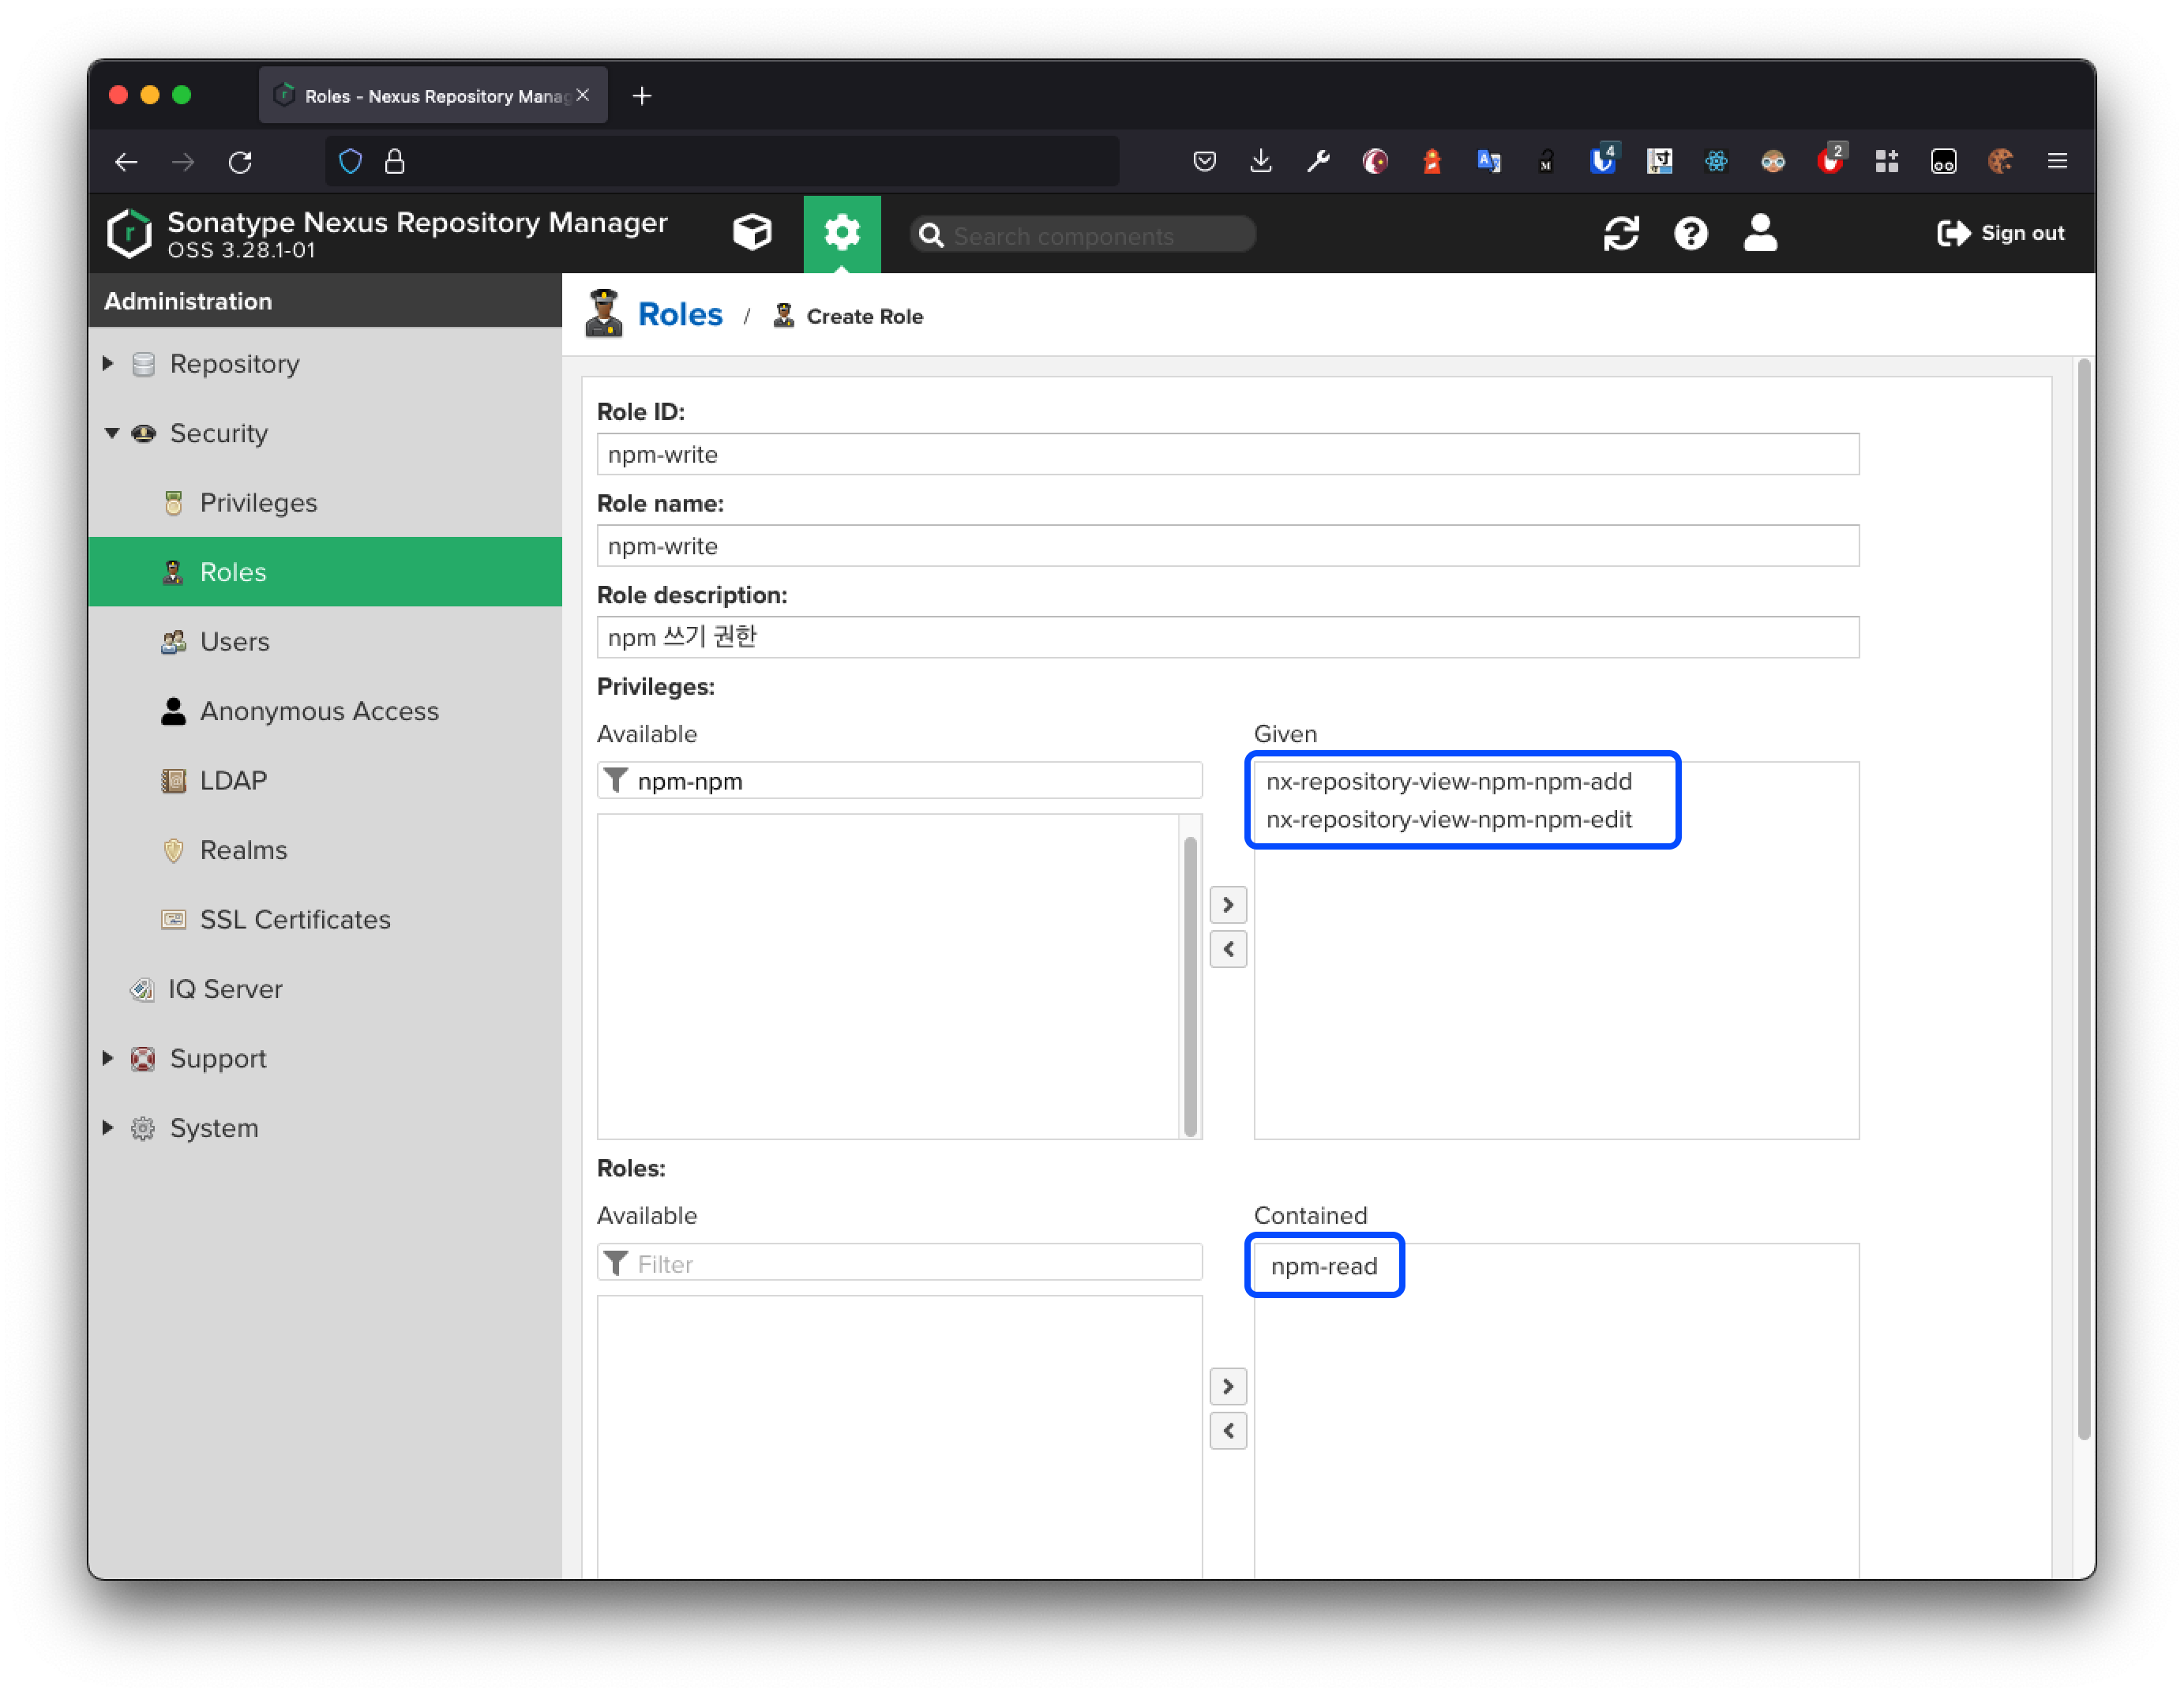Click the extensions grid icon

tap(1886, 161)
